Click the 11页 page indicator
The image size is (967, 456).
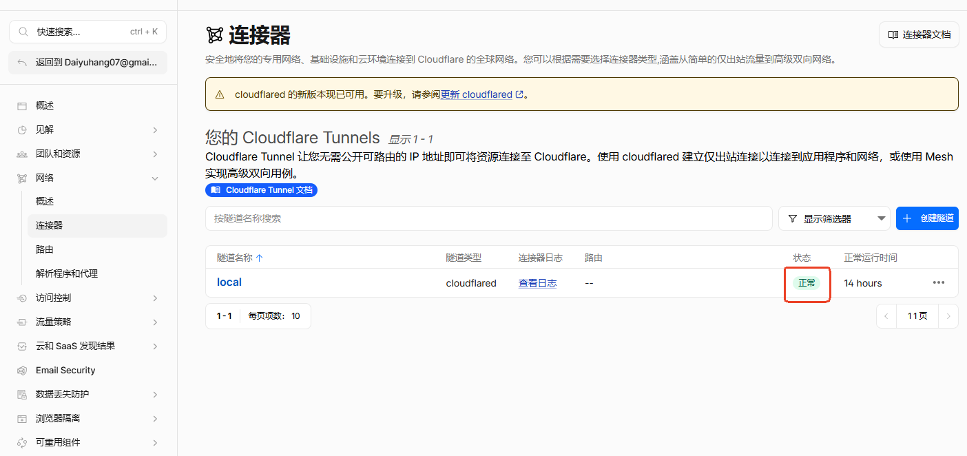(917, 316)
